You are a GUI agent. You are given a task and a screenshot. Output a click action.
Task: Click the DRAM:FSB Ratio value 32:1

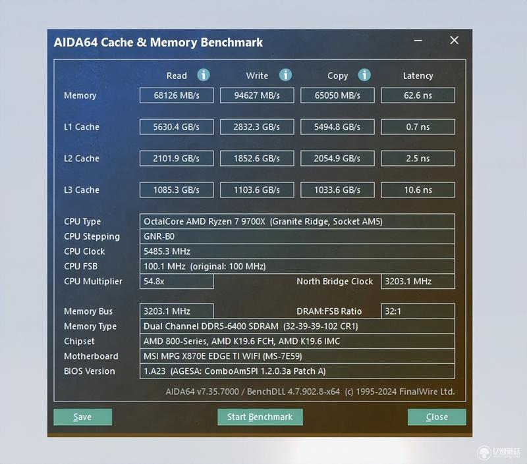[418, 311]
